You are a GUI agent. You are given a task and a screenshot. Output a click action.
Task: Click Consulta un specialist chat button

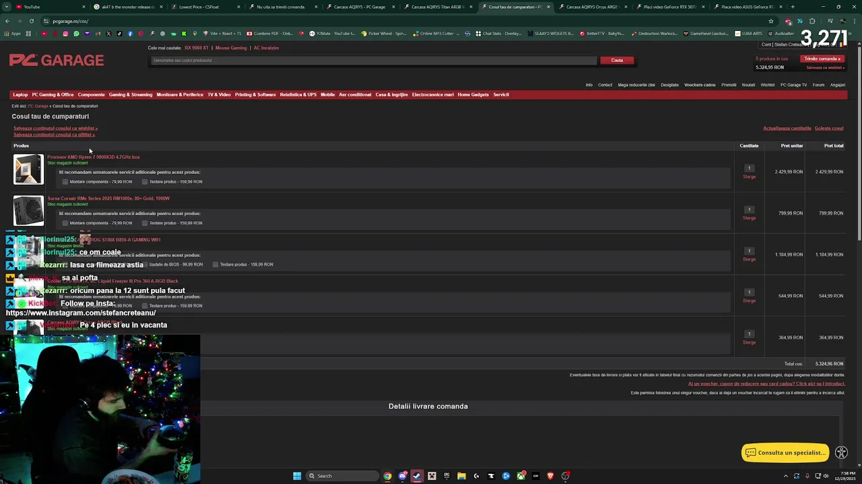(785, 452)
